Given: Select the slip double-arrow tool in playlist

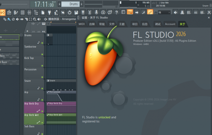Looking at the screenshot, I should (22, 19).
